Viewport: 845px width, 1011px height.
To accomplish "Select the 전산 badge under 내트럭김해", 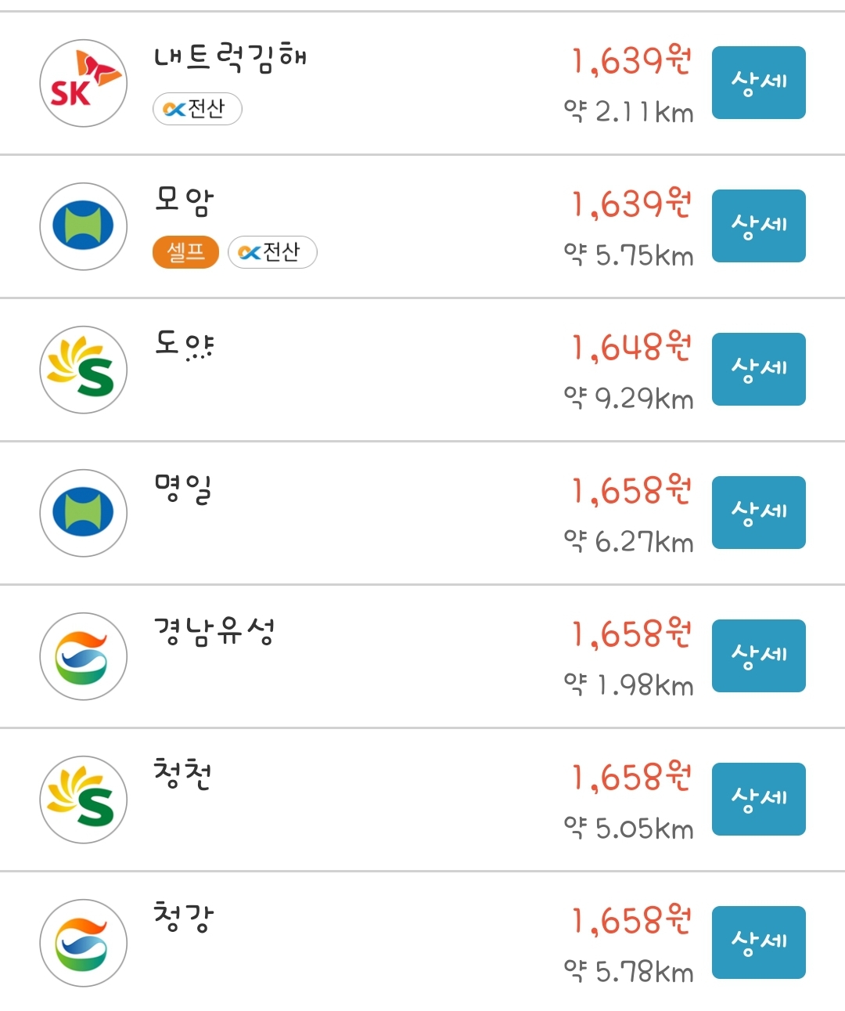I will tap(197, 109).
